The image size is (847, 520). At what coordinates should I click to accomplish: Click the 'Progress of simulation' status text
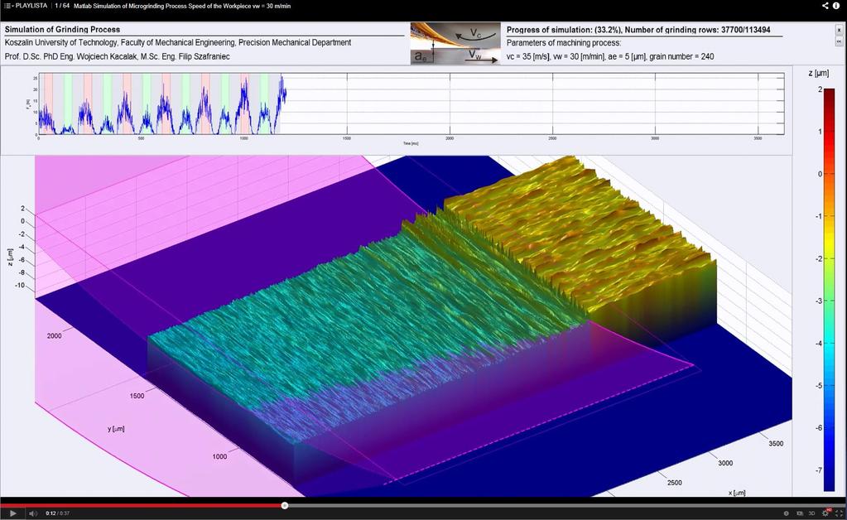coord(638,30)
